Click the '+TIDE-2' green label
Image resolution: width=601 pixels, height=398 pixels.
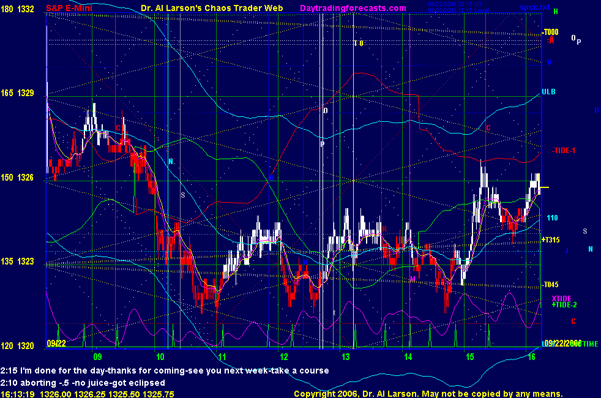click(x=564, y=305)
